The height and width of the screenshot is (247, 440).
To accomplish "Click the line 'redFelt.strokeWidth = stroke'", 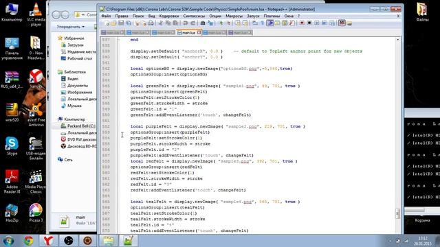I will 166,178.
